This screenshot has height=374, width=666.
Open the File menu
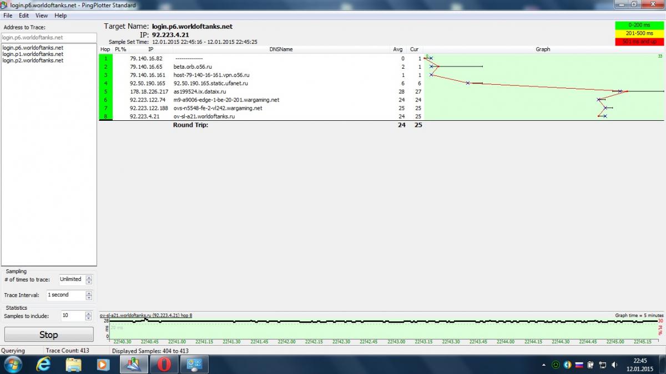point(8,16)
